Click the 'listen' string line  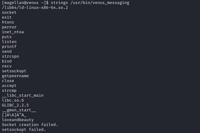click(x=9, y=42)
